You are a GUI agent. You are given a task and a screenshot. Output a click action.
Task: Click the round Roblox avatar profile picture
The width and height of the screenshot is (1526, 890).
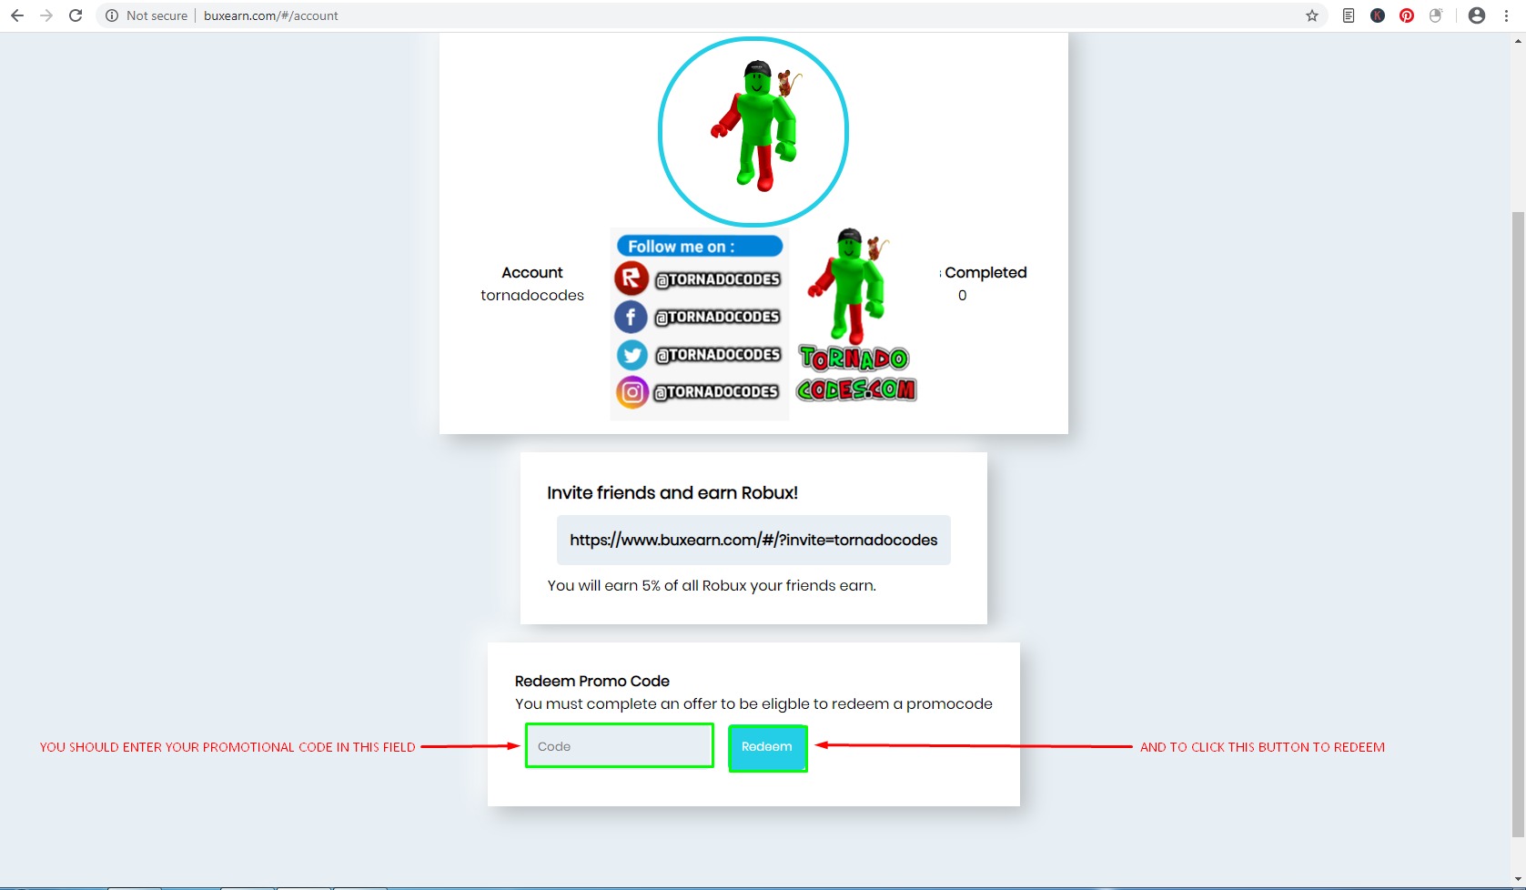(753, 132)
